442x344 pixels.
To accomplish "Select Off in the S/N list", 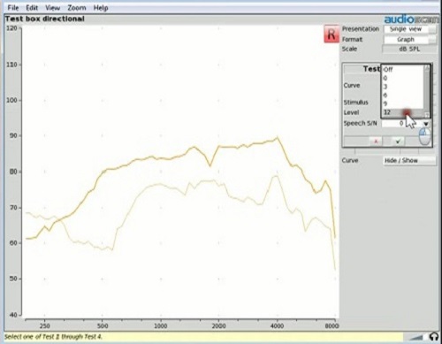I will (x=403, y=70).
